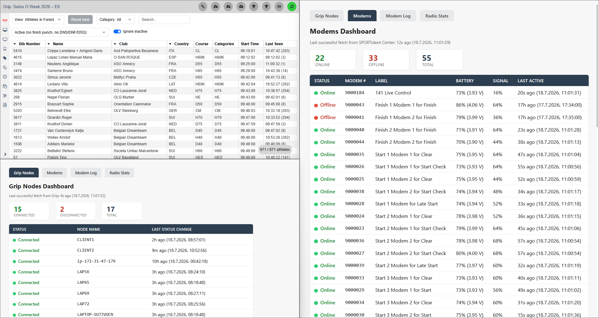Click the Reset view button
Screen dimensions: 599x318
tap(80, 19)
